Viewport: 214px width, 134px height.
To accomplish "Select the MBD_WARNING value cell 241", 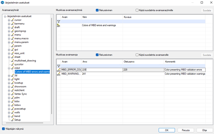I will point(102,74).
